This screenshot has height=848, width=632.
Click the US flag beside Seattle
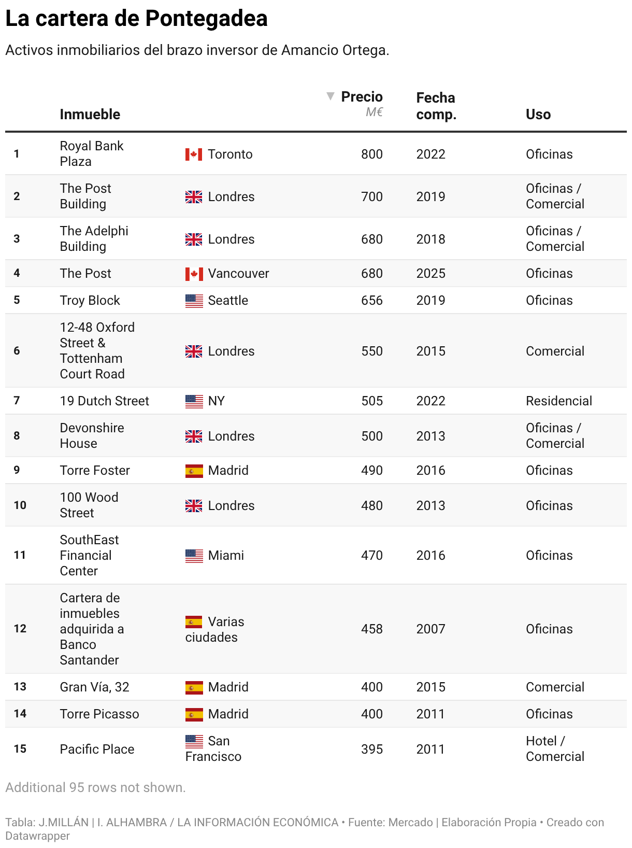(x=194, y=301)
